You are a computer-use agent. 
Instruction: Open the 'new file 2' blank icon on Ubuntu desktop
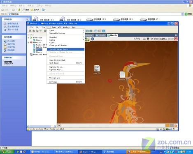(122, 76)
